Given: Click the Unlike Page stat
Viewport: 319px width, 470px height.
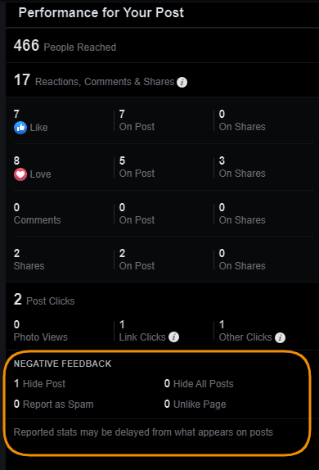Looking at the screenshot, I should point(195,404).
